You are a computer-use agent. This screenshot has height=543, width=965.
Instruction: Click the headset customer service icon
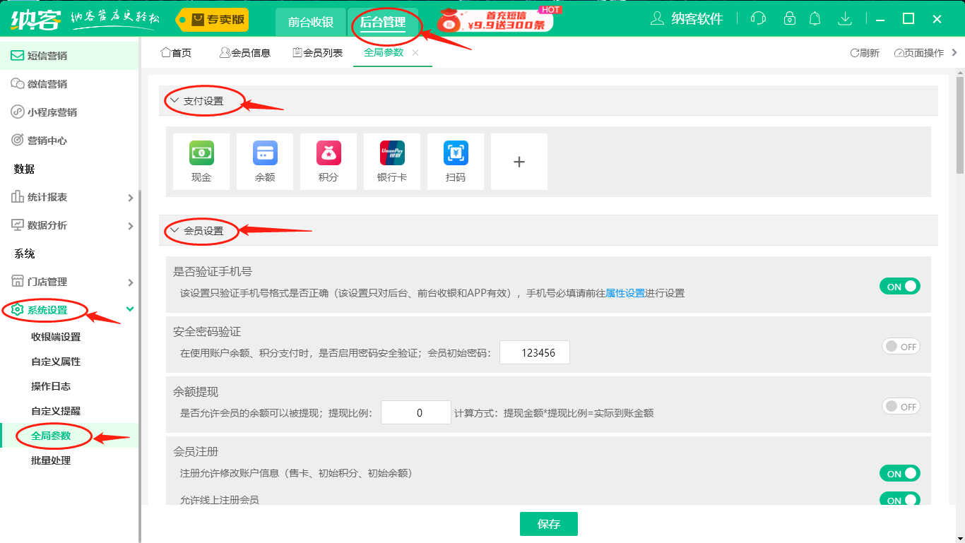tap(758, 18)
